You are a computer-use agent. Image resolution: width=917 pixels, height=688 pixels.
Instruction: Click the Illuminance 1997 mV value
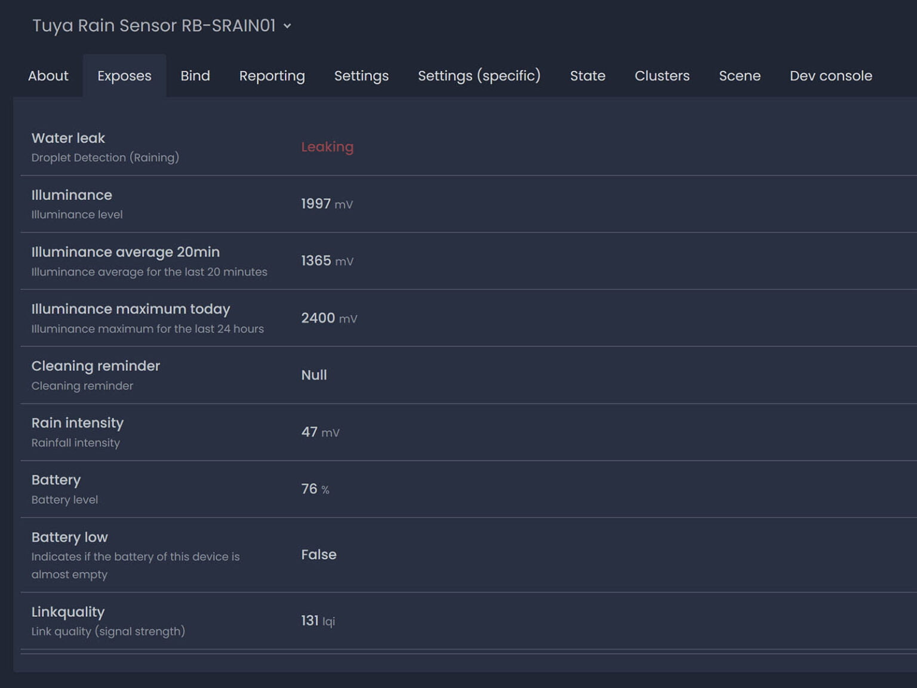click(x=326, y=204)
